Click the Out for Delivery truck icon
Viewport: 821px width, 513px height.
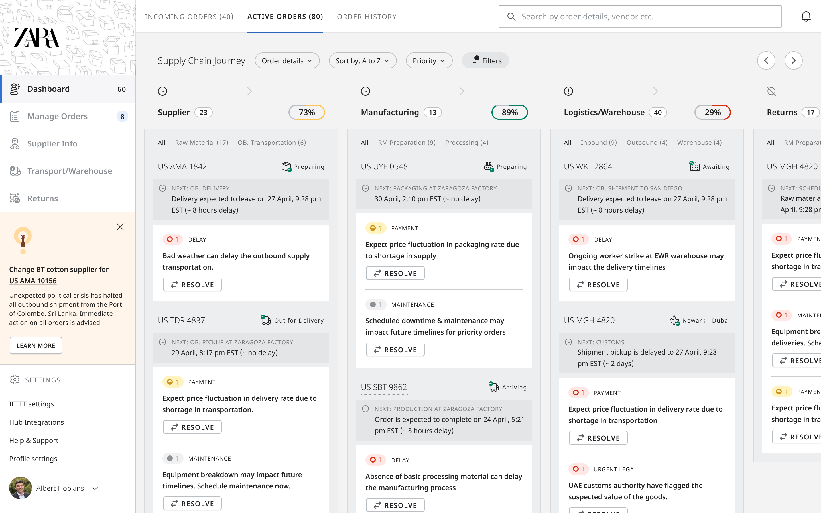(x=266, y=320)
